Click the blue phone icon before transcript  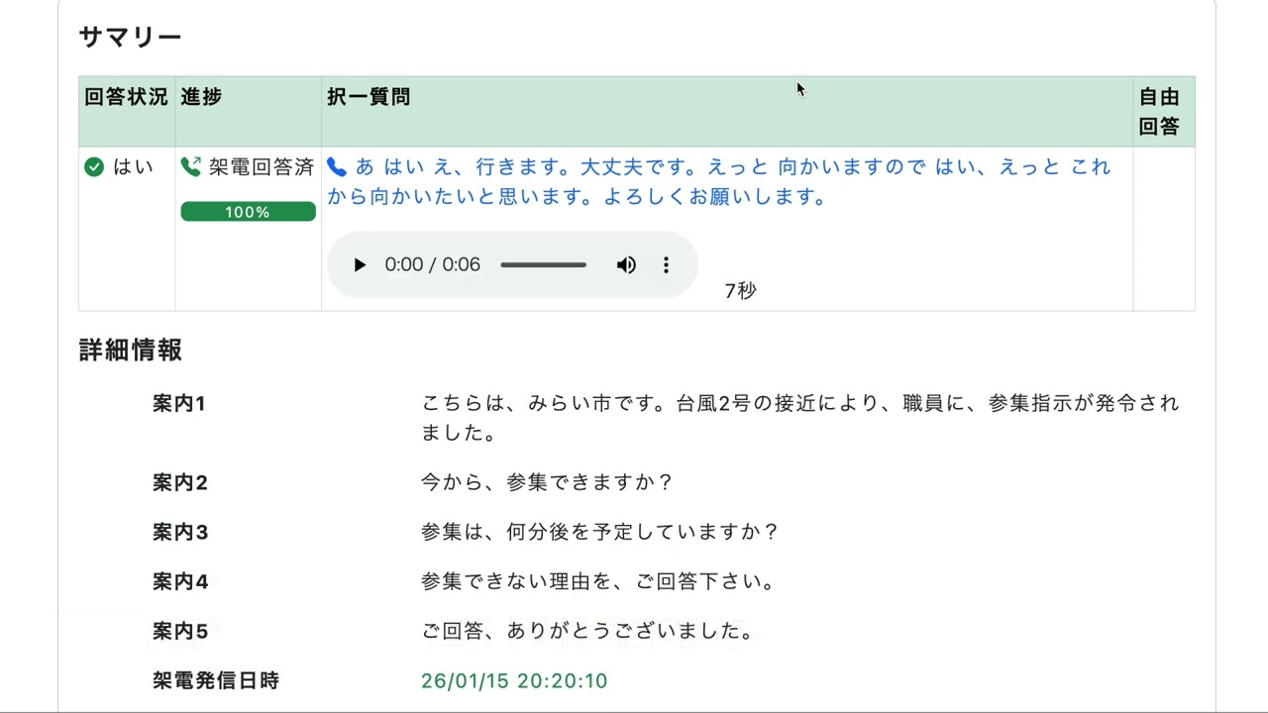point(337,167)
